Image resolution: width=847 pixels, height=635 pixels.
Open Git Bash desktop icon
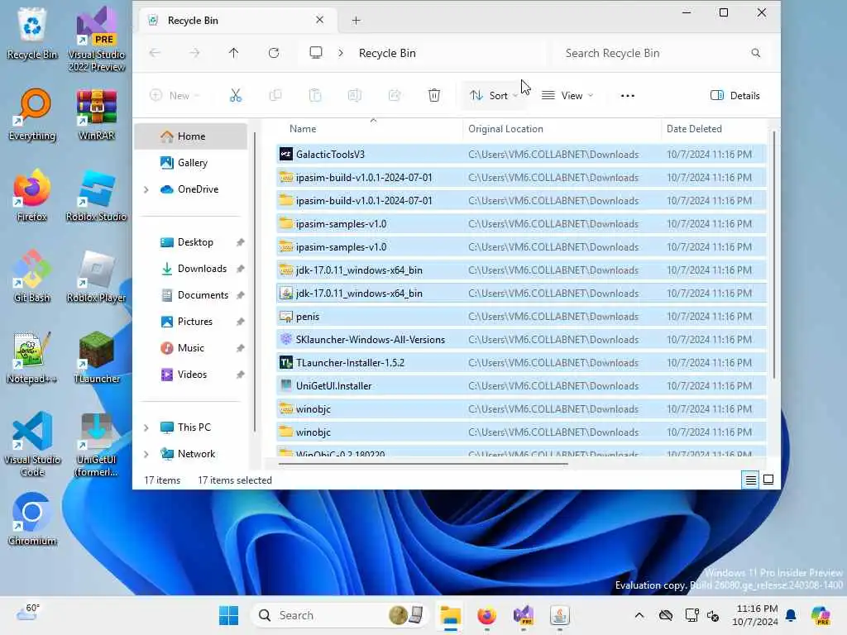tap(32, 276)
